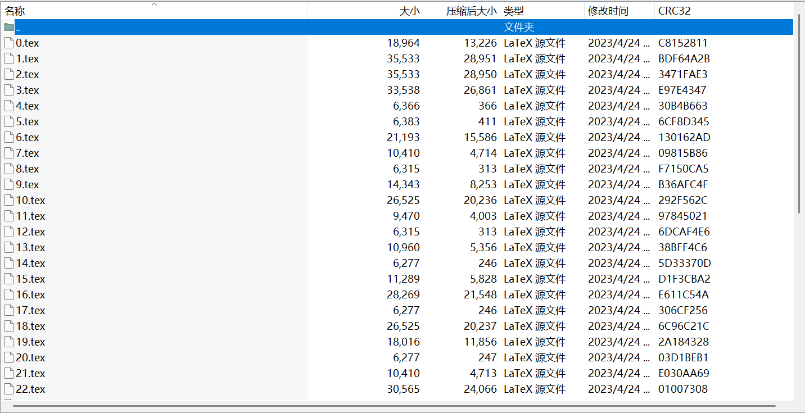Click the compressed size 247
Image resolution: width=805 pixels, height=413 pixels.
(x=488, y=357)
